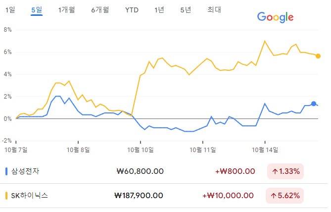Click the 2% y-axis label
Screen dimensions: 331x212
7,97
